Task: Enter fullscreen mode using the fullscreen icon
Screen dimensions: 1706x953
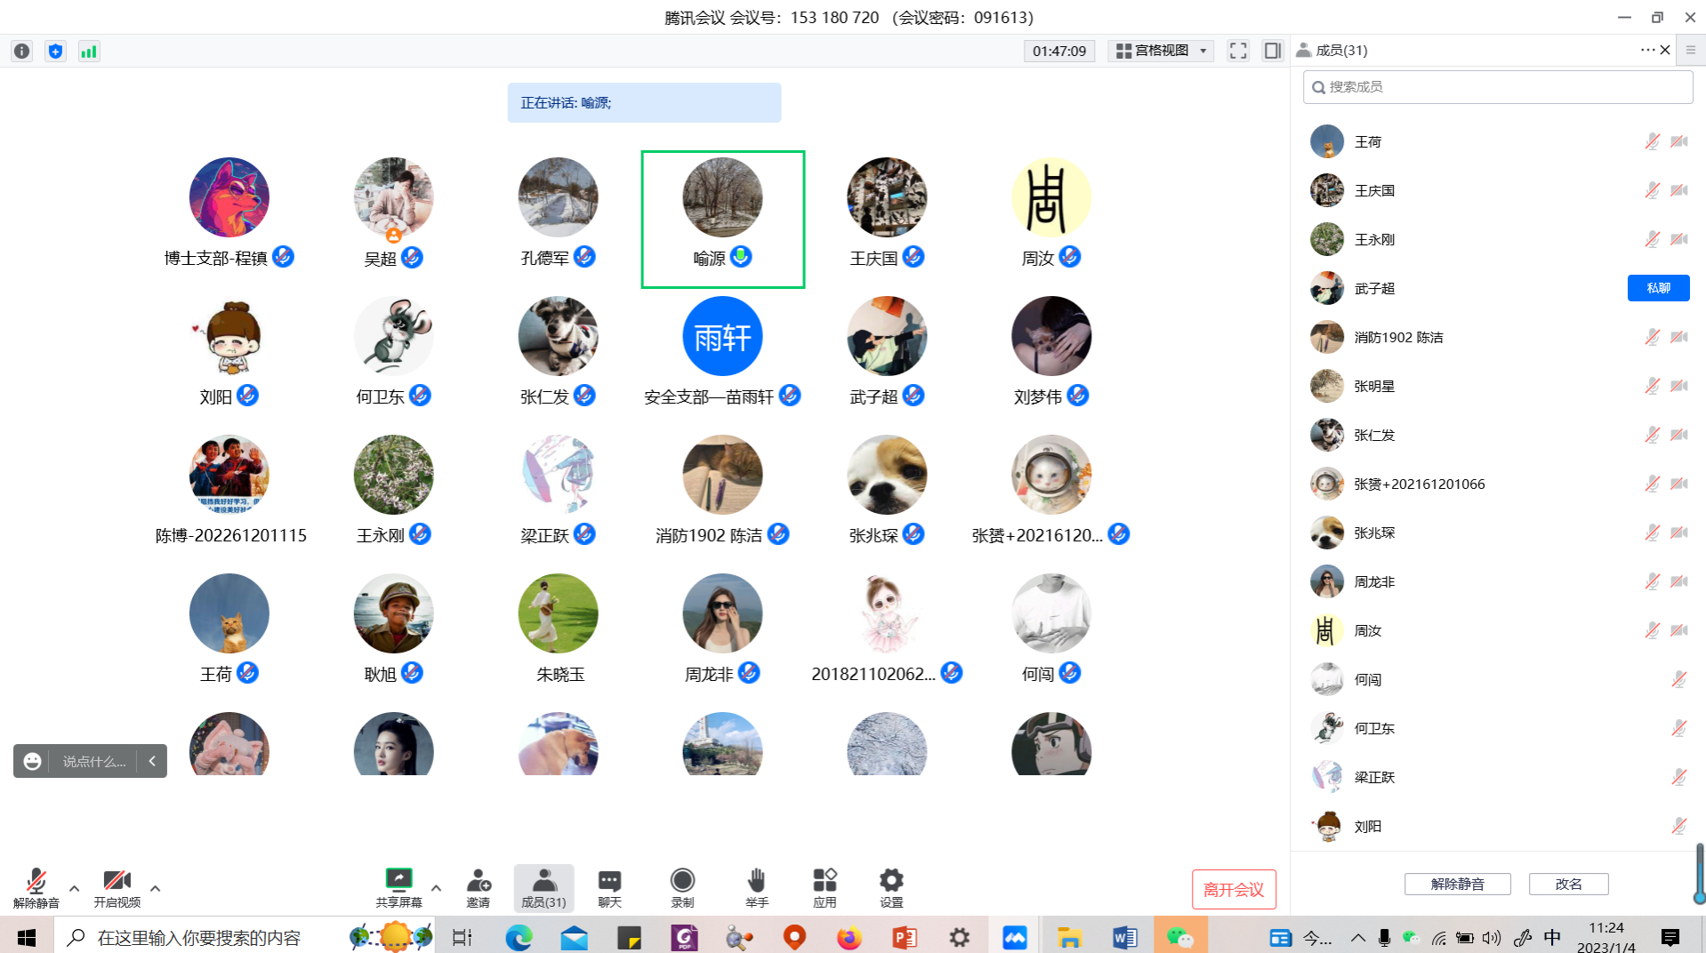Action: [1238, 51]
